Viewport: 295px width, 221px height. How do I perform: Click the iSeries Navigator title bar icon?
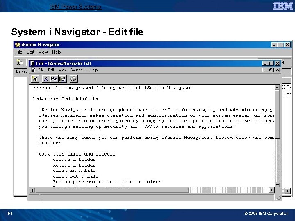(18, 45)
